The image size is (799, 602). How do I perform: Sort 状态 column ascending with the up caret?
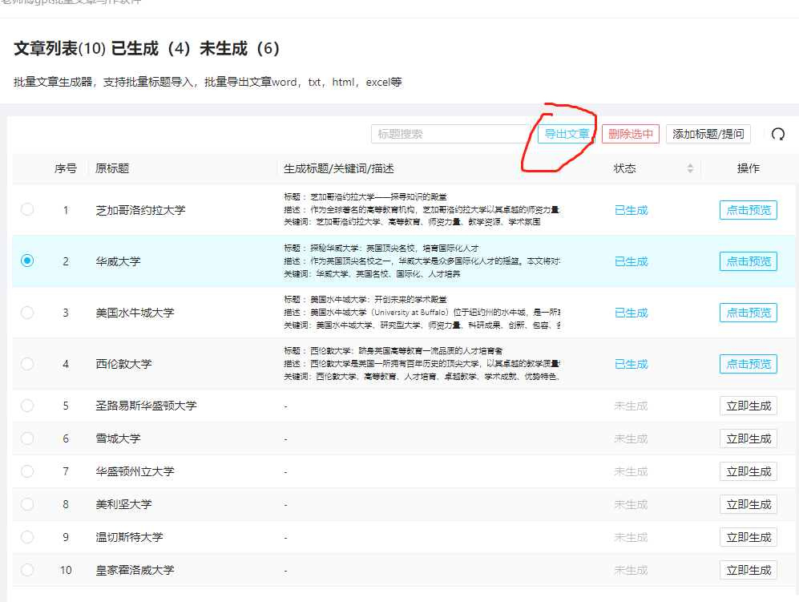pos(690,164)
